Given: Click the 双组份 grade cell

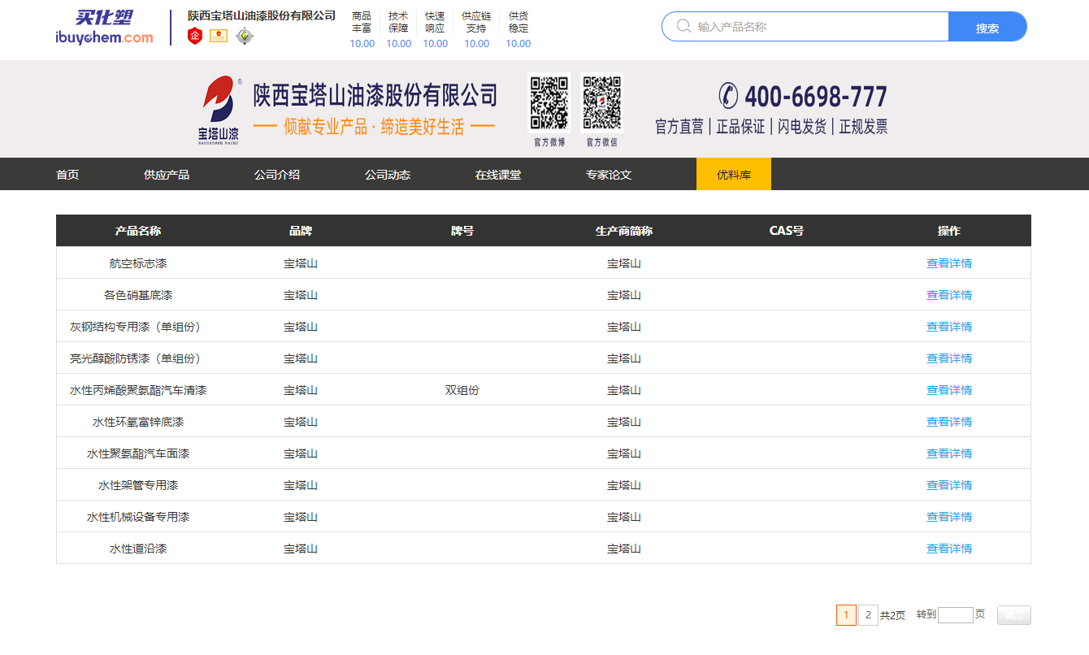Looking at the screenshot, I should point(462,390).
